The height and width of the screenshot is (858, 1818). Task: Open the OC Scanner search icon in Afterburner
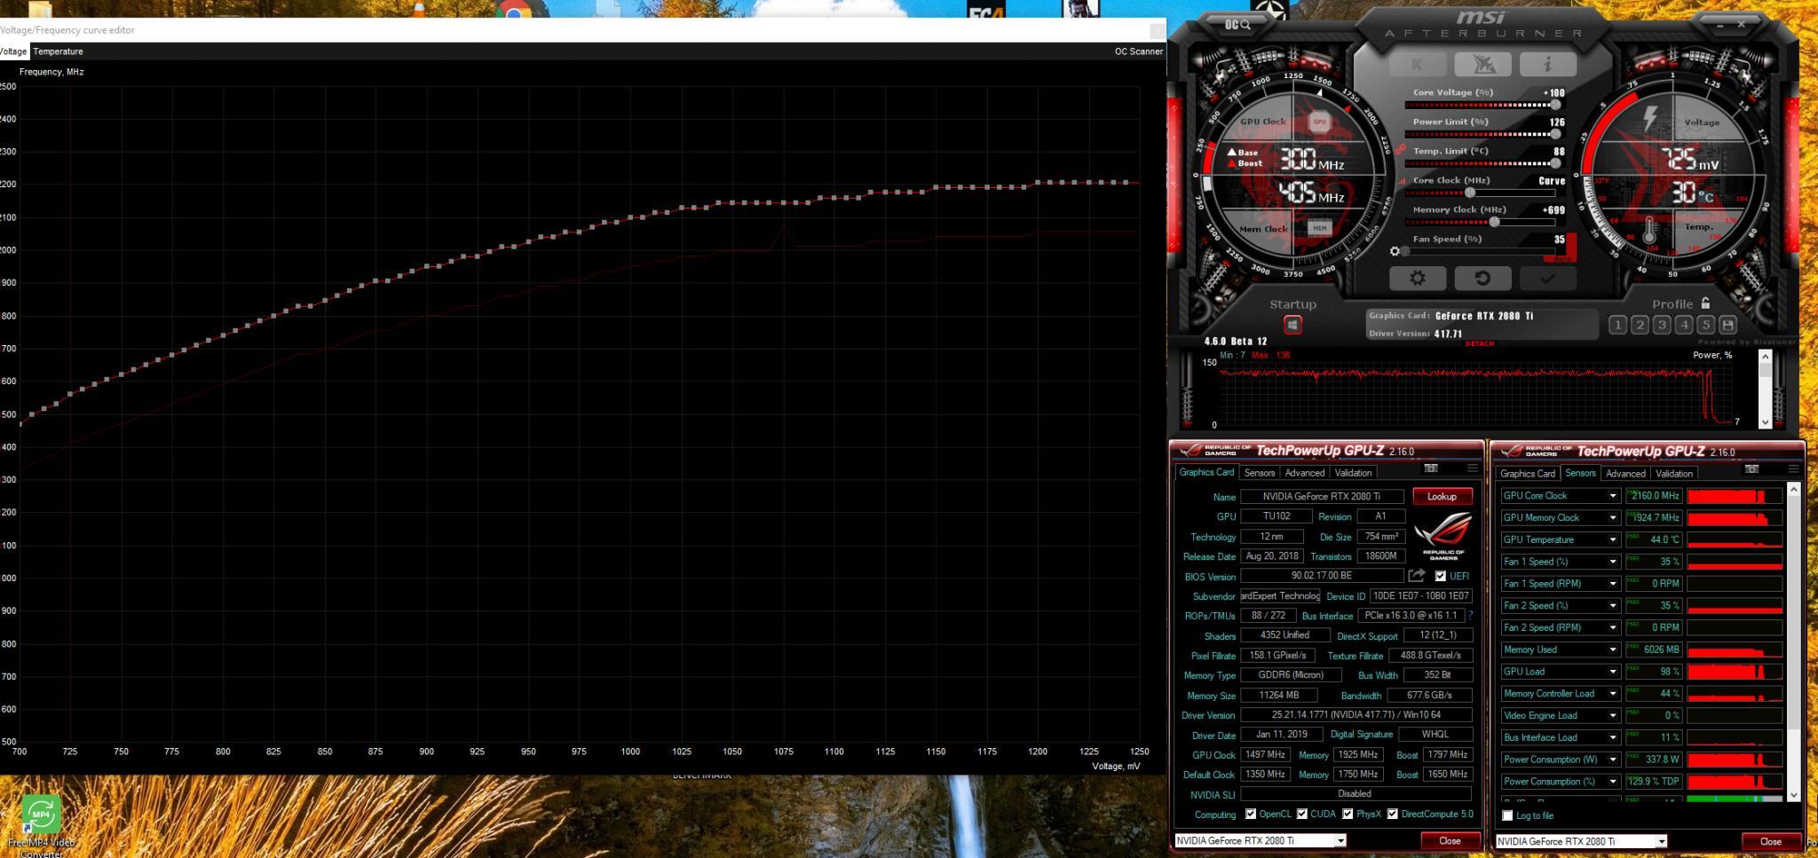(1237, 25)
